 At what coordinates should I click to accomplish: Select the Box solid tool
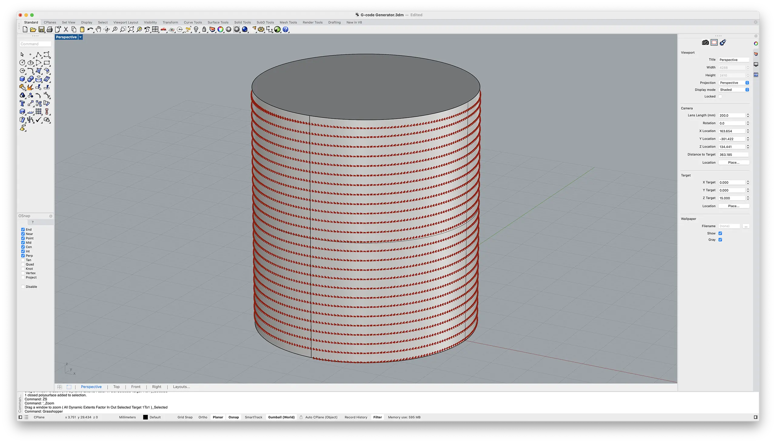[x=22, y=79]
